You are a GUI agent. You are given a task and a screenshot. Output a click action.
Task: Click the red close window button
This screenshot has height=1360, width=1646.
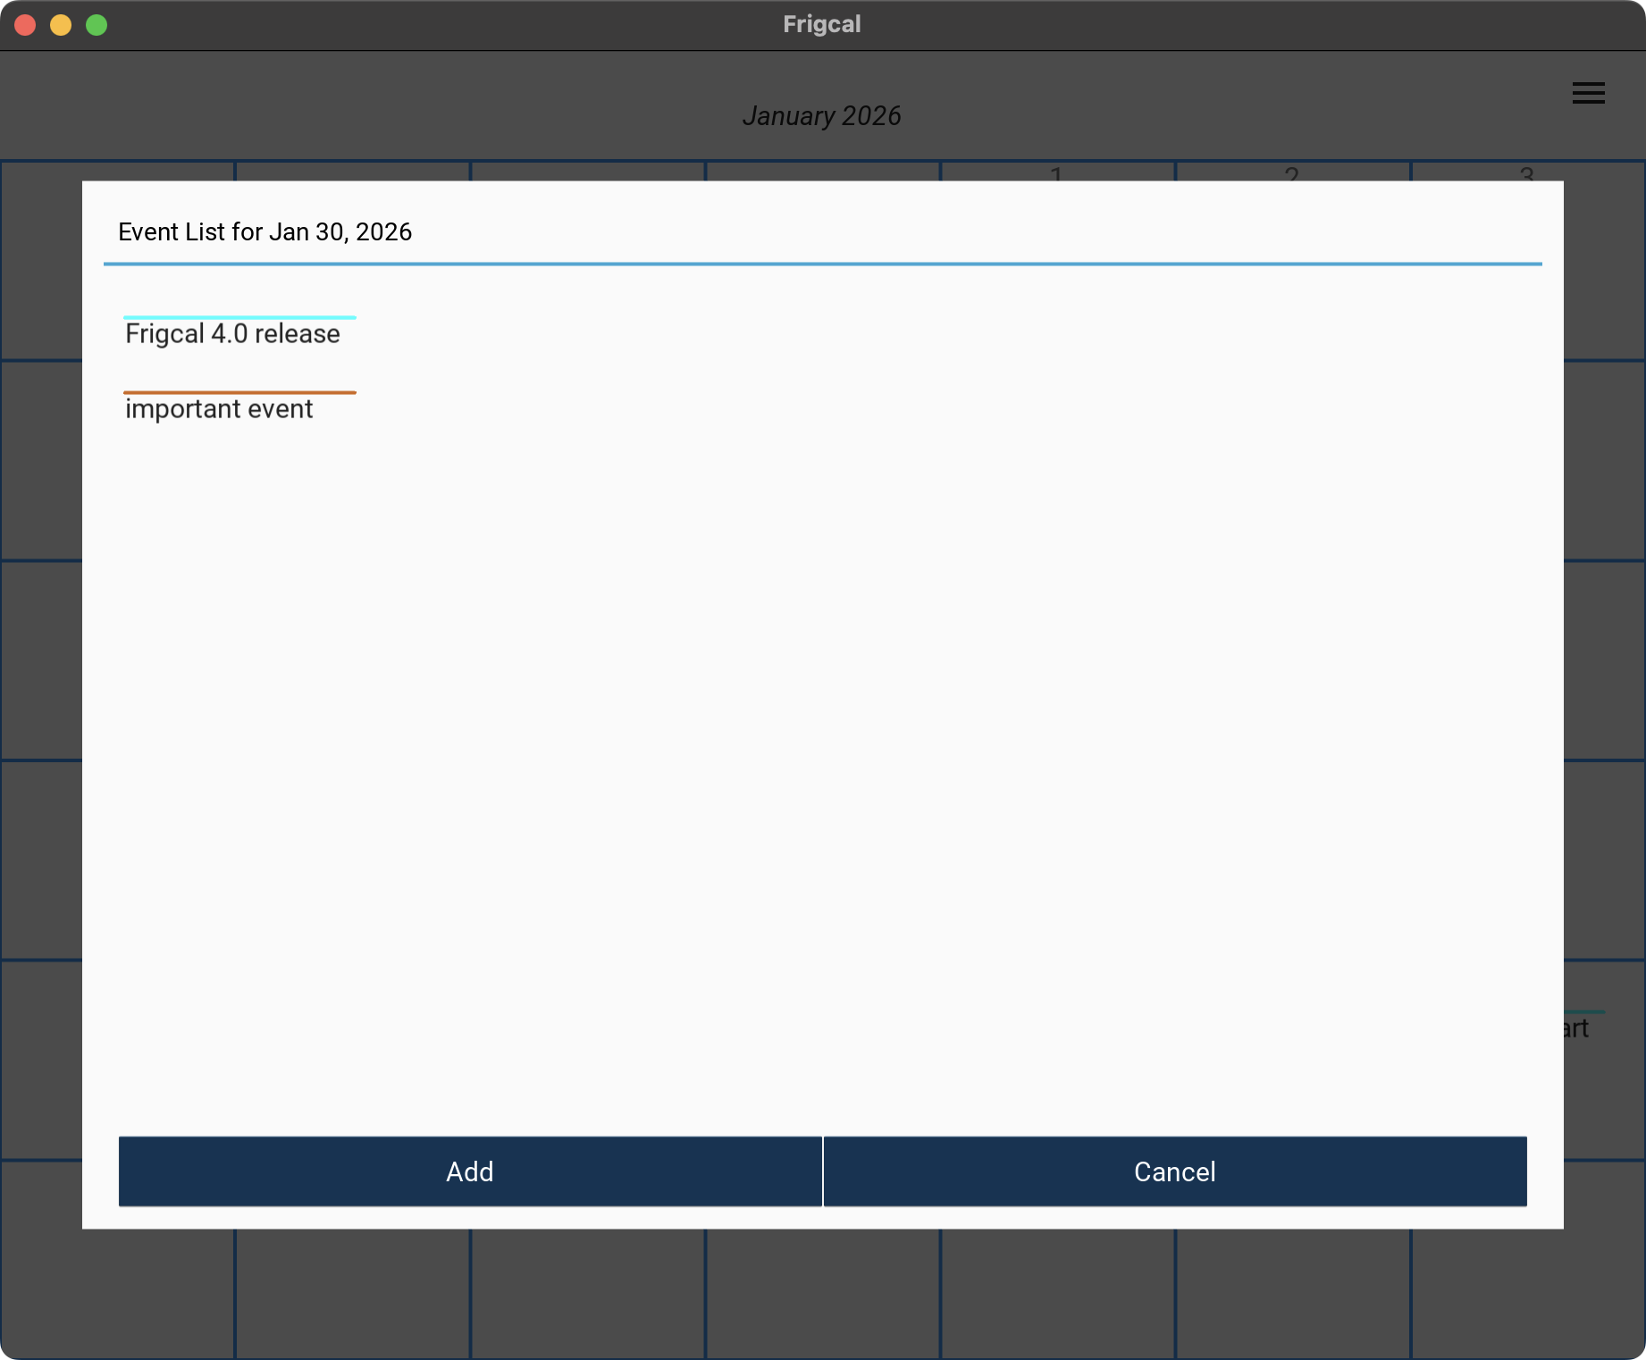click(x=25, y=25)
